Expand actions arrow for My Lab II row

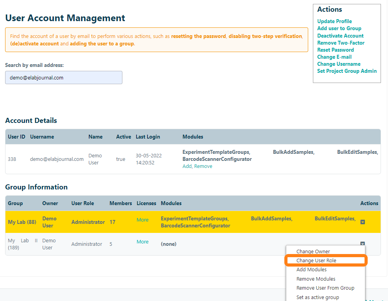coord(363,244)
